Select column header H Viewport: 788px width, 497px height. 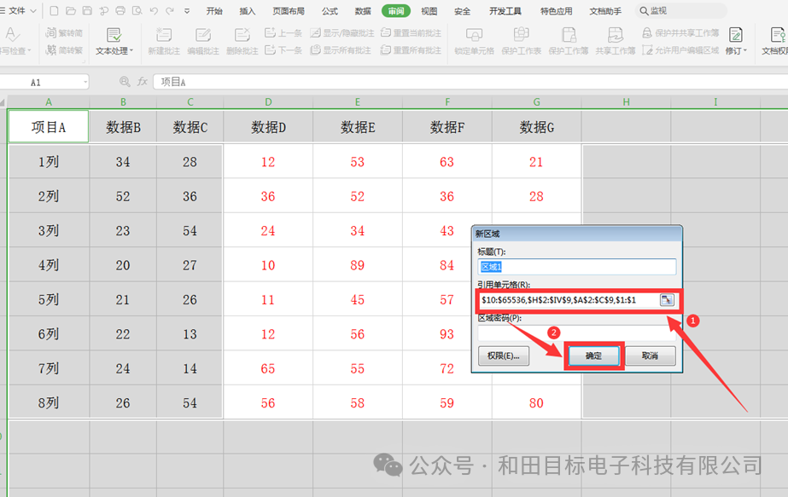[x=626, y=102]
